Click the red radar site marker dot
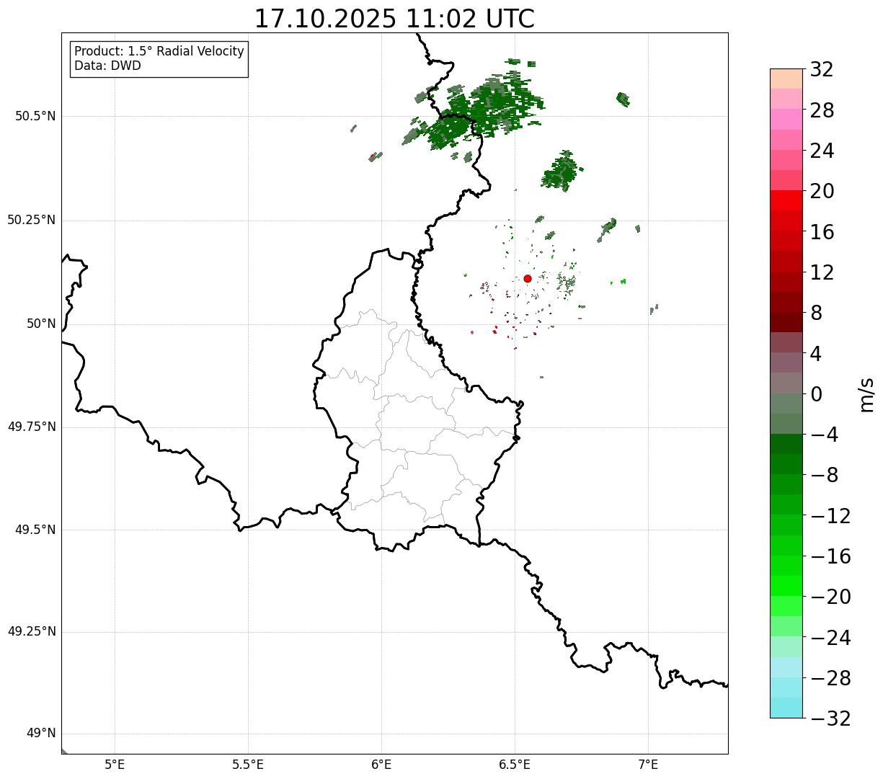The width and height of the screenshot is (883, 779). click(x=528, y=278)
